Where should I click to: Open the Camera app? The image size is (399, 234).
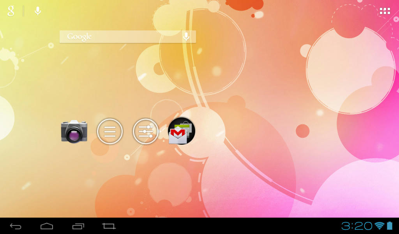[x=74, y=131]
